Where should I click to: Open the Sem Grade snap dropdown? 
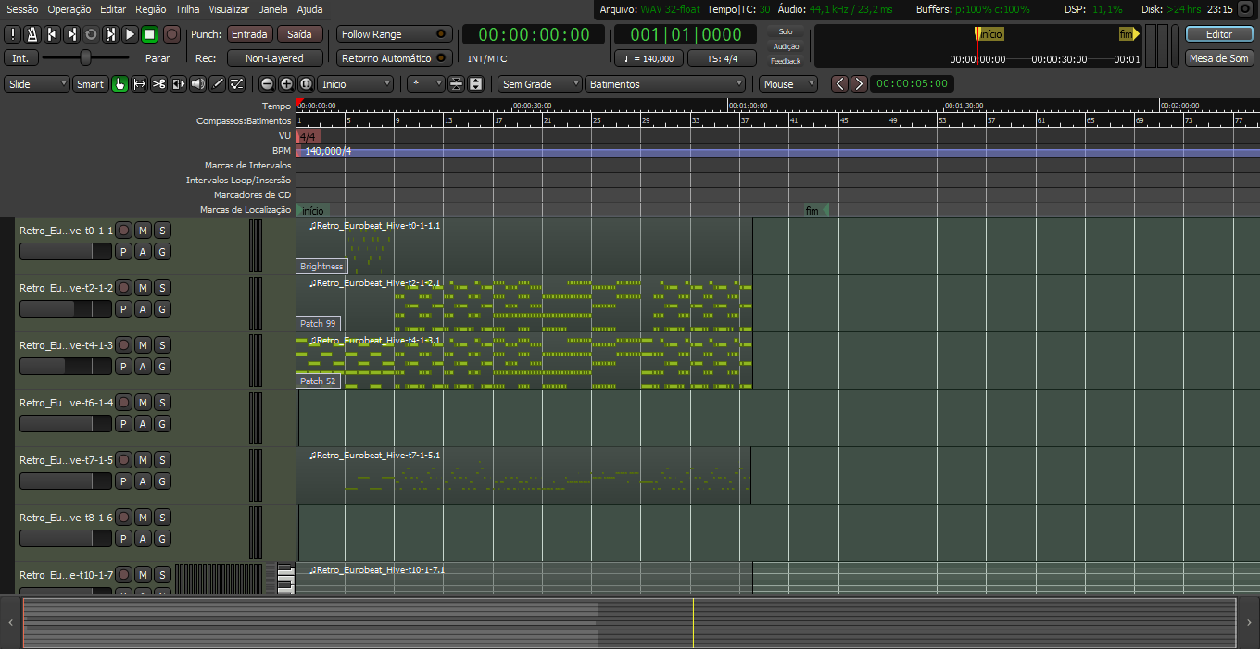[540, 83]
